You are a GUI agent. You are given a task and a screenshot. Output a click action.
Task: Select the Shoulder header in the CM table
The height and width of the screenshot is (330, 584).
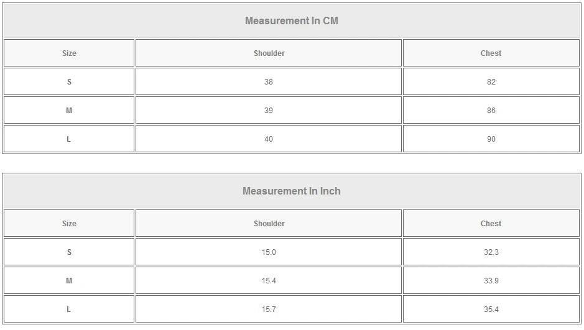pos(269,53)
